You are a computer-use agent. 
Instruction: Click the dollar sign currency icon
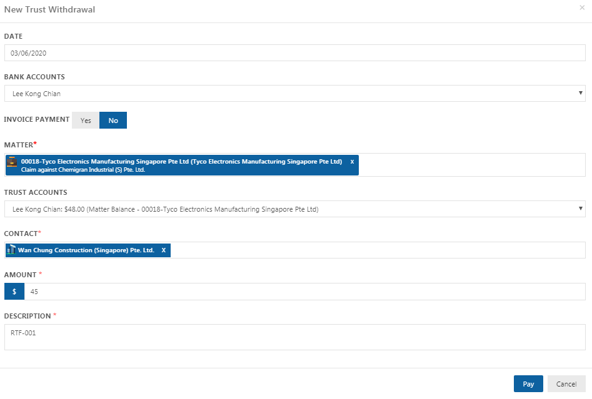(x=14, y=292)
